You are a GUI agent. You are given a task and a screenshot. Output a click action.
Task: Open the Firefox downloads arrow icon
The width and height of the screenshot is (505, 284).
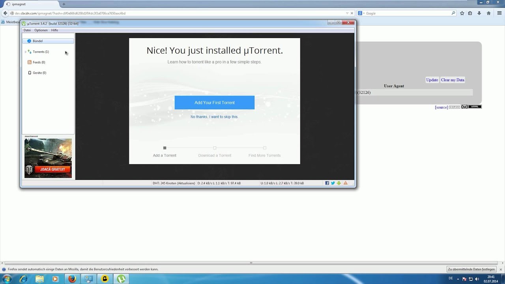479,13
